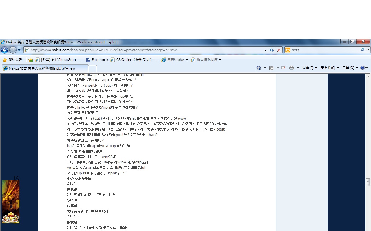This screenshot has width=371, height=231.
Task: Expand the address bar URL dropdown
Action: (x=265, y=50)
